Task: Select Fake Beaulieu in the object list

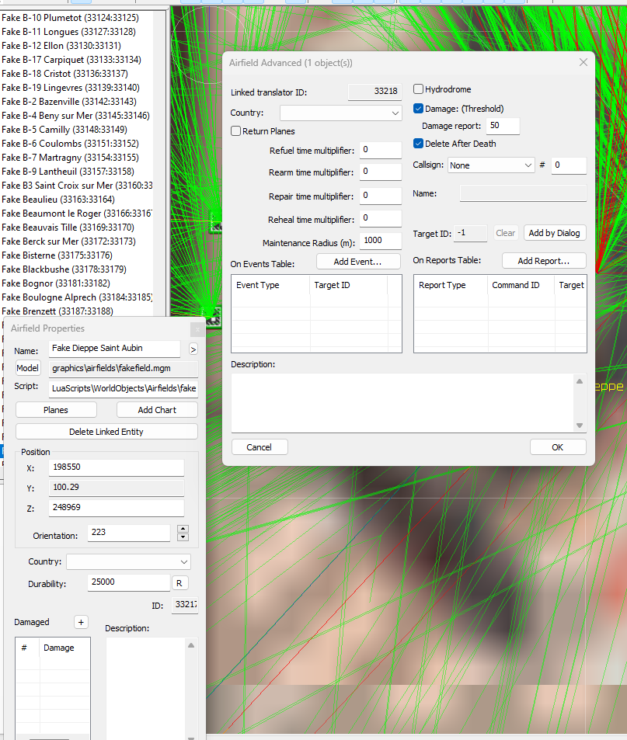Action: coord(58,199)
